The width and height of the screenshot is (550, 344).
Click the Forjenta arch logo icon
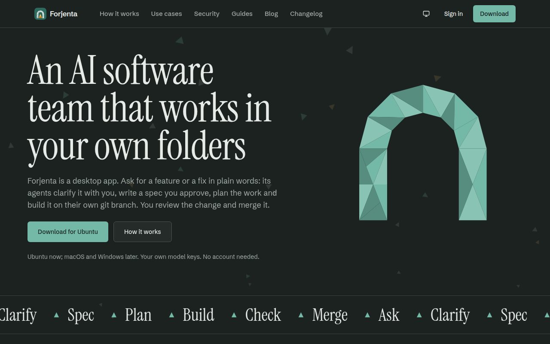click(x=40, y=14)
